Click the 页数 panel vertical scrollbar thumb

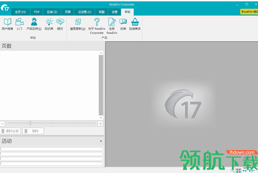pos(101,85)
